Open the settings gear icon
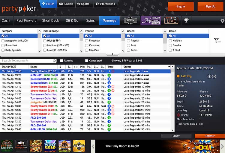 (222, 21)
